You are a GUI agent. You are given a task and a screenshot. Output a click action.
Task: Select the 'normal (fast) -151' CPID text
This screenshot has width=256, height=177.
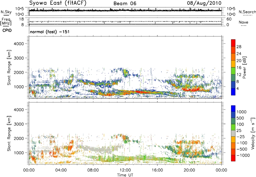[x=50, y=32]
